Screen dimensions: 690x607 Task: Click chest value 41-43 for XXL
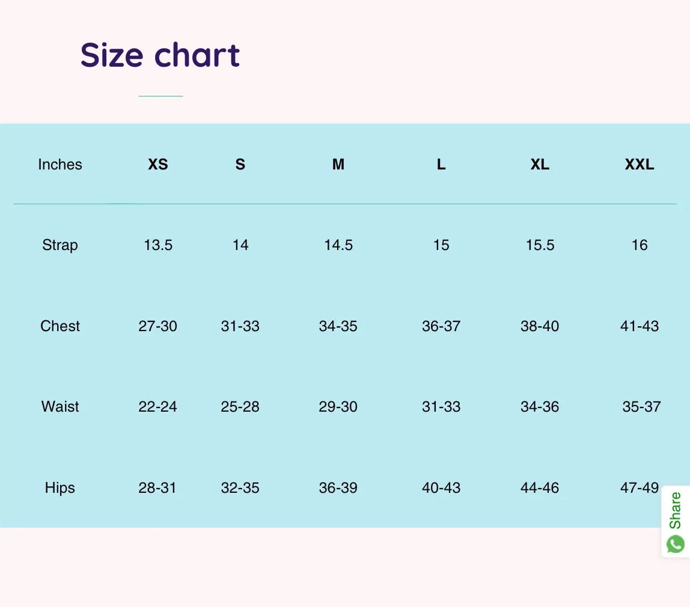point(640,326)
